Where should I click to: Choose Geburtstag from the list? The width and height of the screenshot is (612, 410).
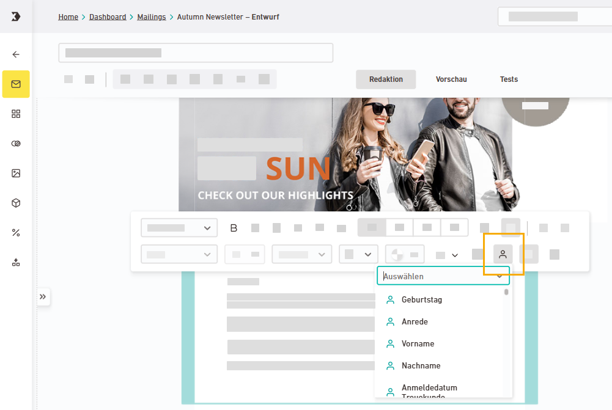tap(422, 300)
